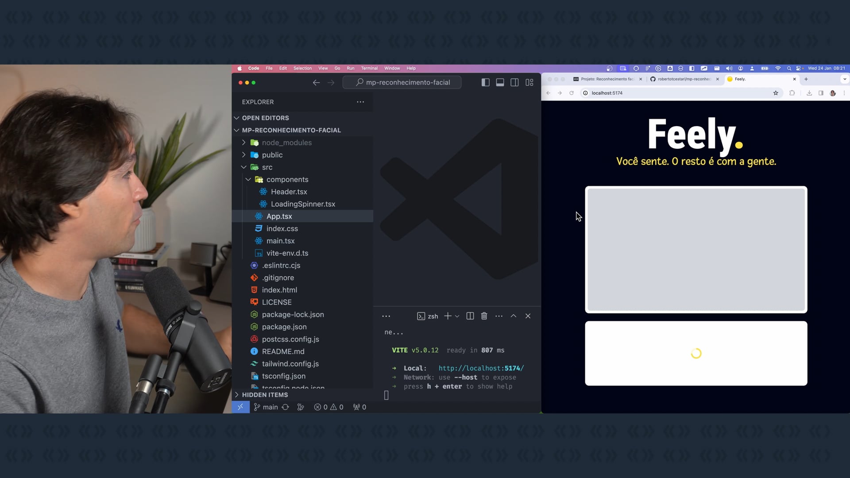Reload the localhost browser page
Viewport: 850px width, 478px height.
point(572,93)
